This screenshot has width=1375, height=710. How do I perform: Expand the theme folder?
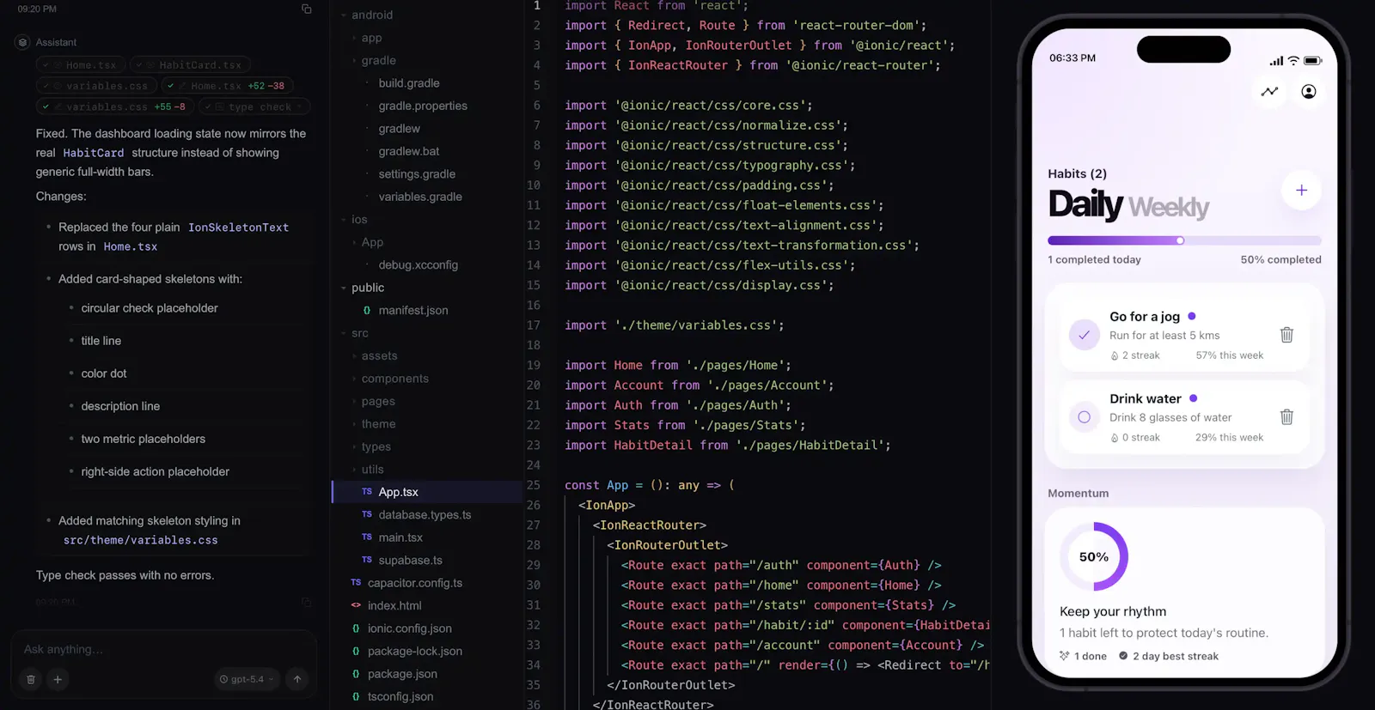pyautogui.click(x=378, y=424)
